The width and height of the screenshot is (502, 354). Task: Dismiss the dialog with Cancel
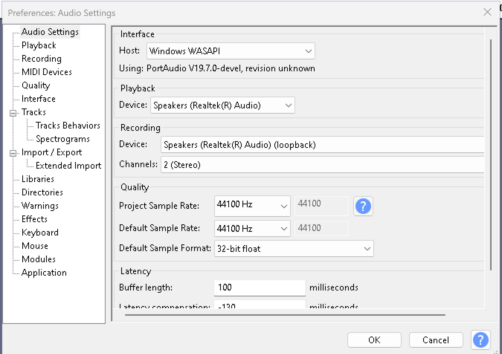(x=435, y=340)
